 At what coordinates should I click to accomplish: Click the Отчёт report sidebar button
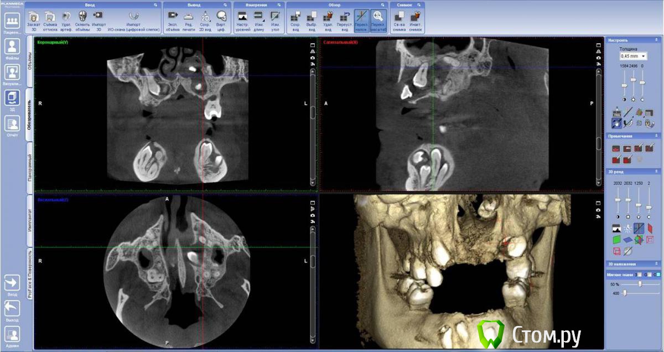point(12,125)
